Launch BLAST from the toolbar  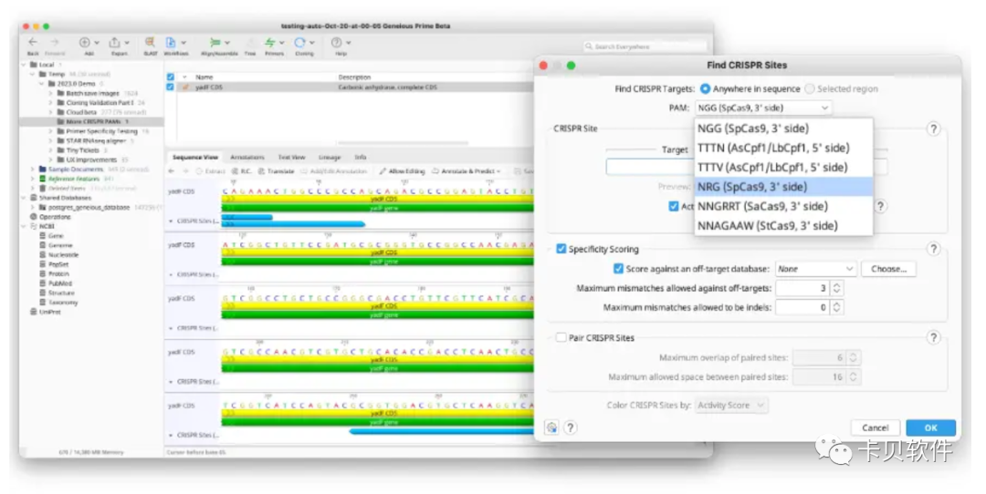150,42
